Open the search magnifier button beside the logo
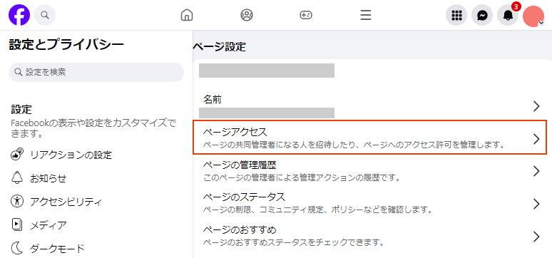The height and width of the screenshot is (258, 552). (x=45, y=15)
